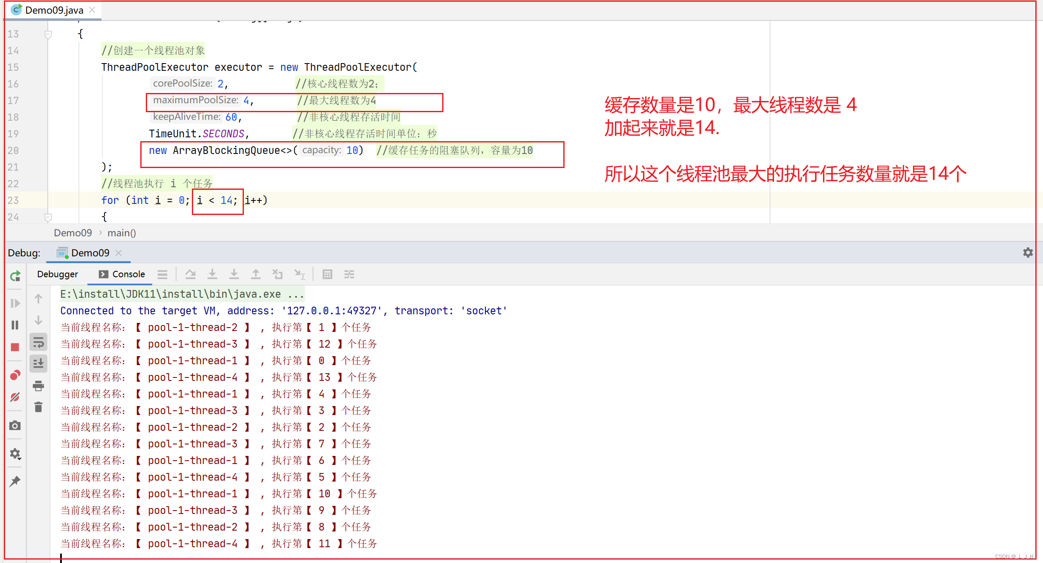The image size is (1043, 563).
Task: Open the Debug panel settings gear
Action: pyautogui.click(x=1028, y=252)
